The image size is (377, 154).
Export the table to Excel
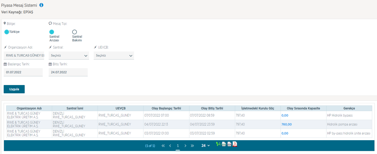(x=218, y=144)
